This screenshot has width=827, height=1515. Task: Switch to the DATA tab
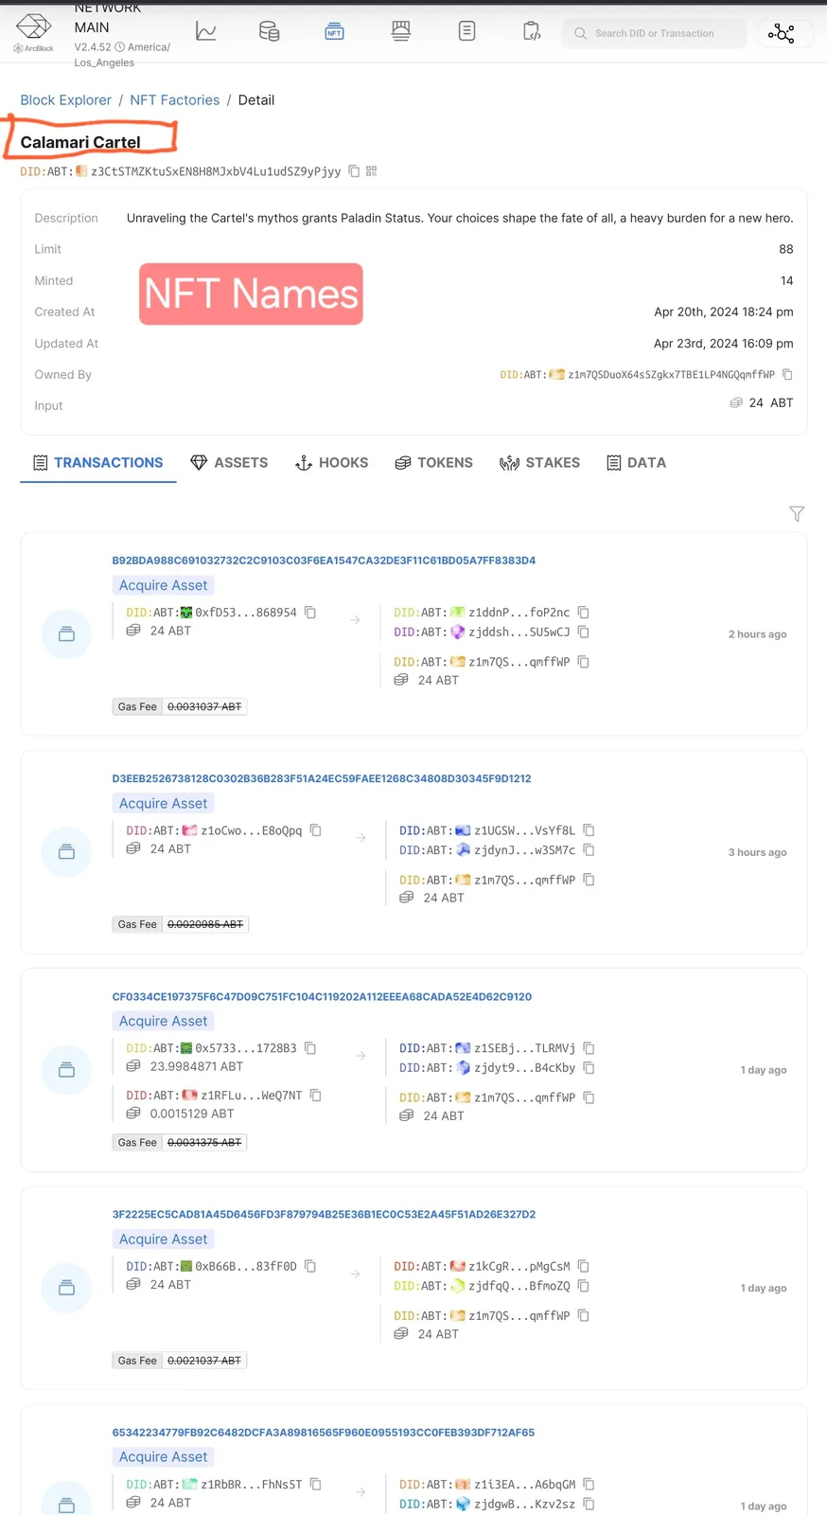click(637, 463)
